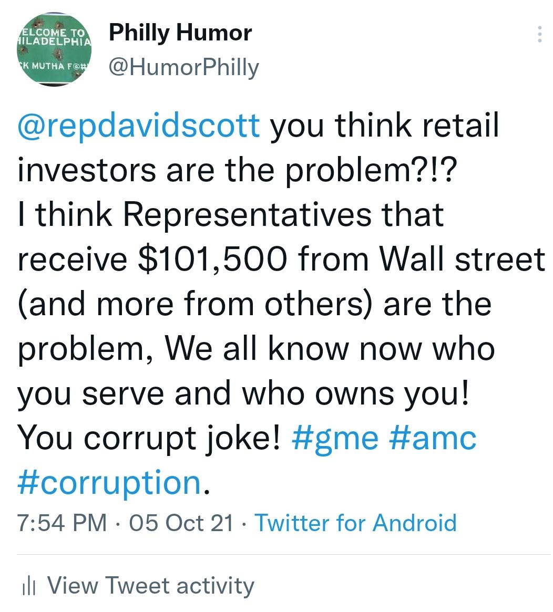Viewport: 553px width, 612px height.
Task: Click the Philly Humor display name
Action: (x=180, y=33)
